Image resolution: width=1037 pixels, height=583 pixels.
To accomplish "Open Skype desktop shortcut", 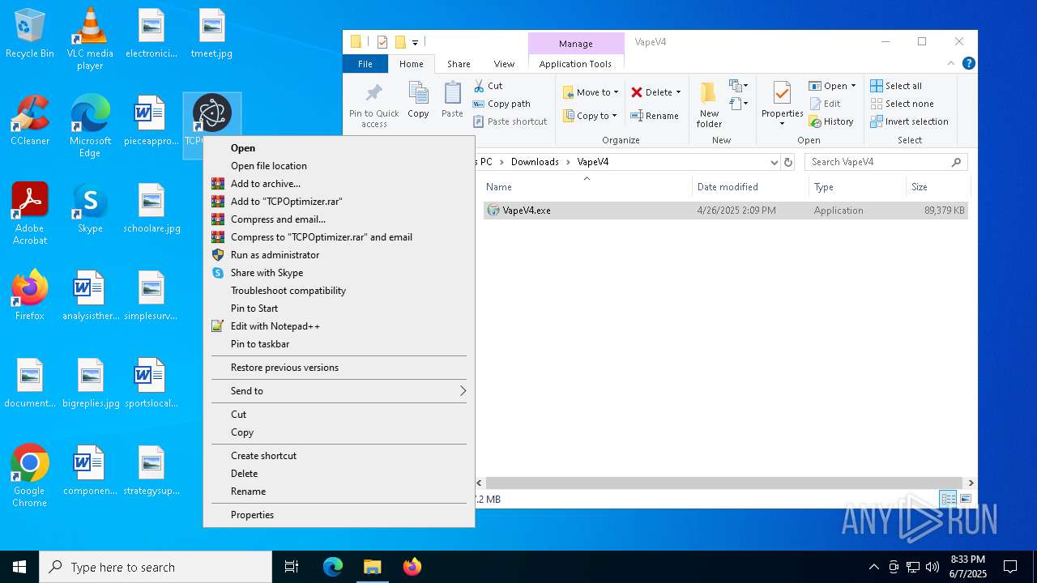I will click(x=90, y=207).
